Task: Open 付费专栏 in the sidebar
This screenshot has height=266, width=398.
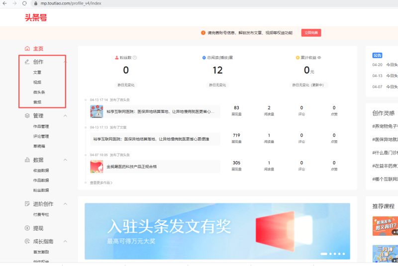Action: pyautogui.click(x=41, y=214)
